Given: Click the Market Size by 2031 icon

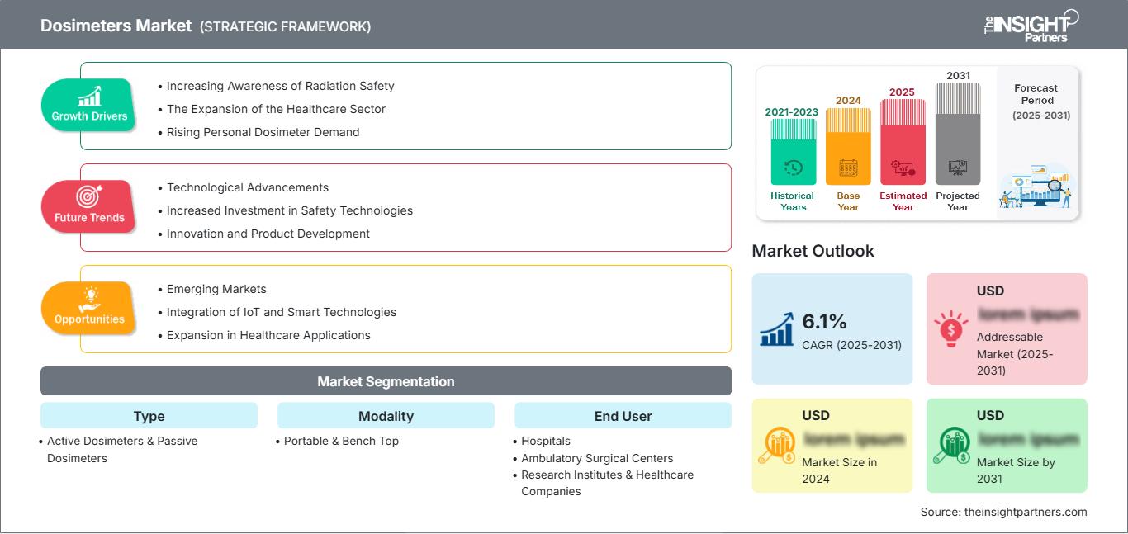Looking at the screenshot, I should (x=951, y=446).
